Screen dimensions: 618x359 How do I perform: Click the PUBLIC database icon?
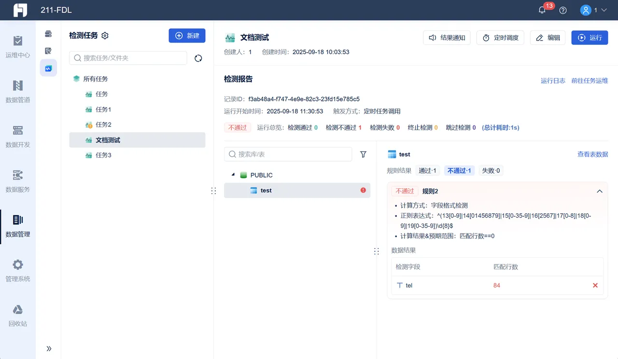tap(243, 175)
